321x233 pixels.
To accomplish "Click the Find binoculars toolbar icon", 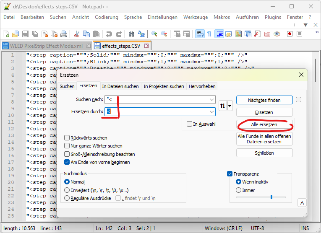I will tap(131, 34).
